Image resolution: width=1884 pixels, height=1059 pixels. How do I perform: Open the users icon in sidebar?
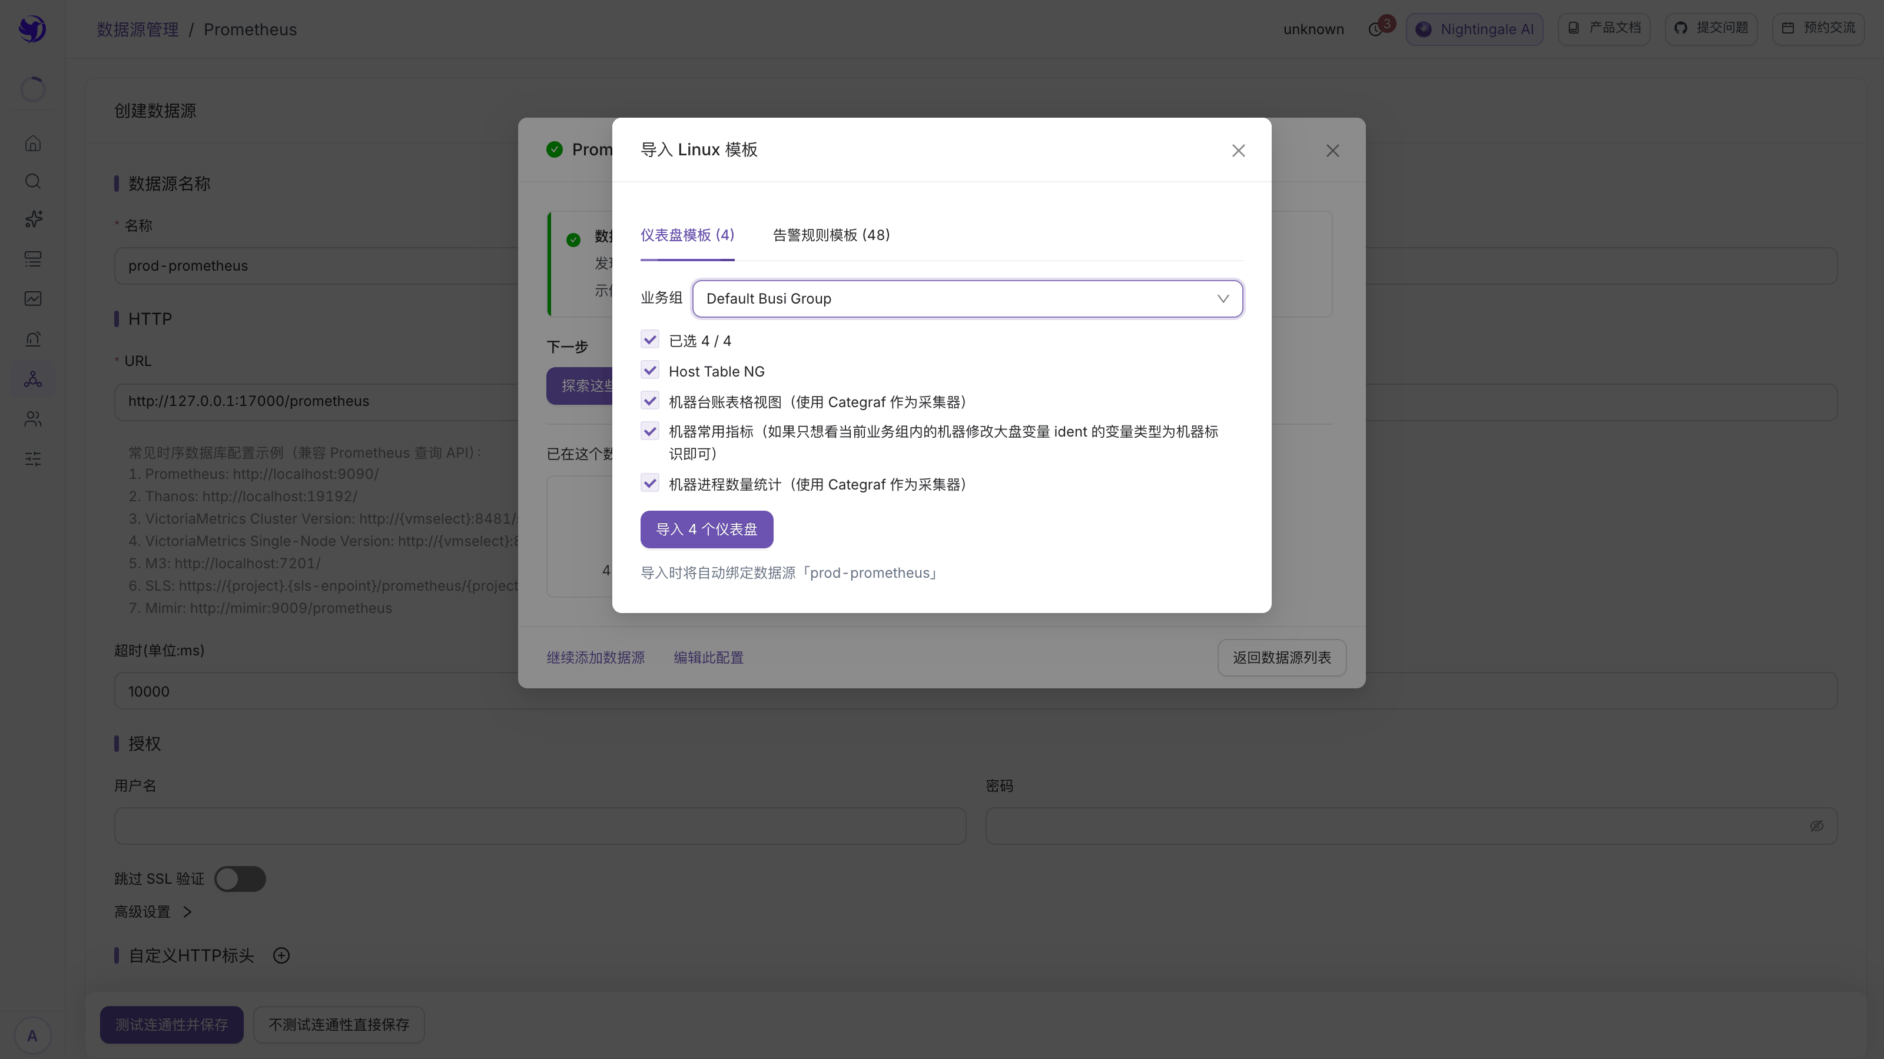pyautogui.click(x=33, y=419)
